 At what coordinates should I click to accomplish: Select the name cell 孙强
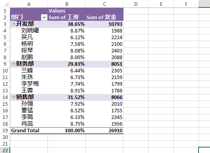point(29,104)
